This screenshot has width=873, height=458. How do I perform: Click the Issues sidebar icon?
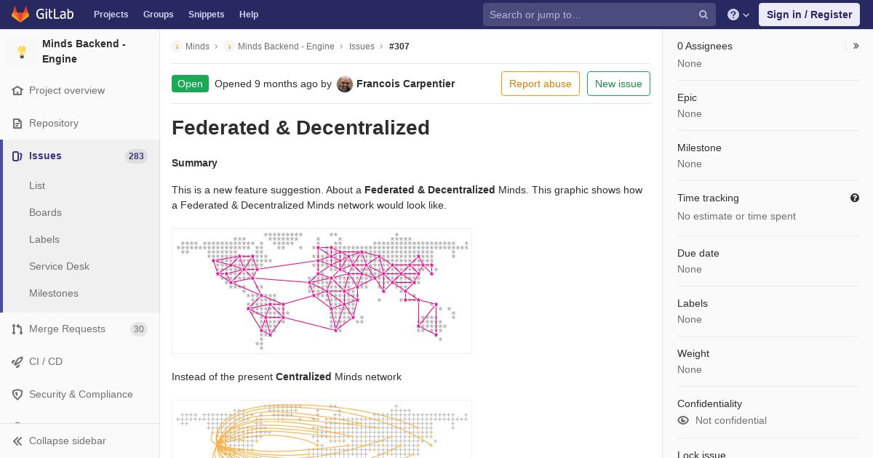click(17, 156)
